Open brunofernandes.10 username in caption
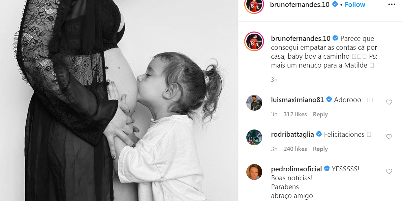 pyautogui.click(x=300, y=39)
